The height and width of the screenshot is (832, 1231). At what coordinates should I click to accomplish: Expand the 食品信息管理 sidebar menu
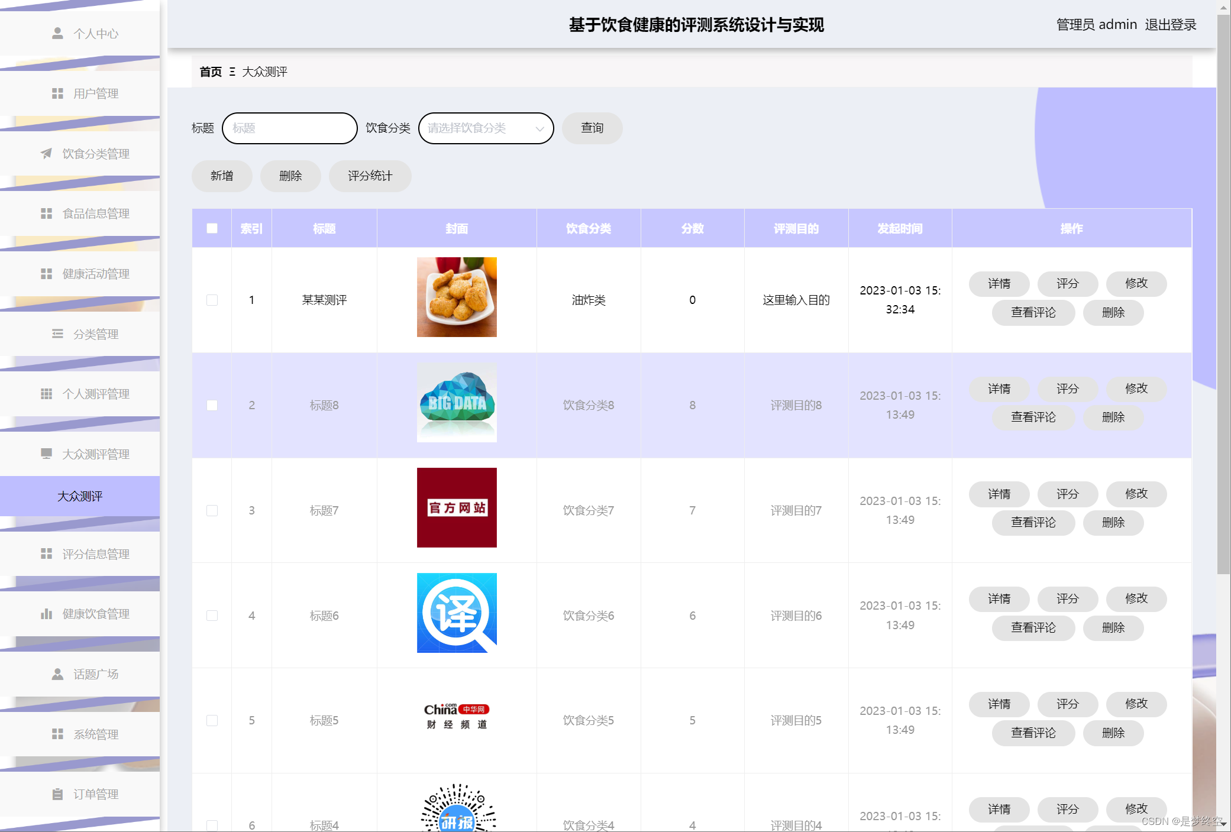pos(80,213)
